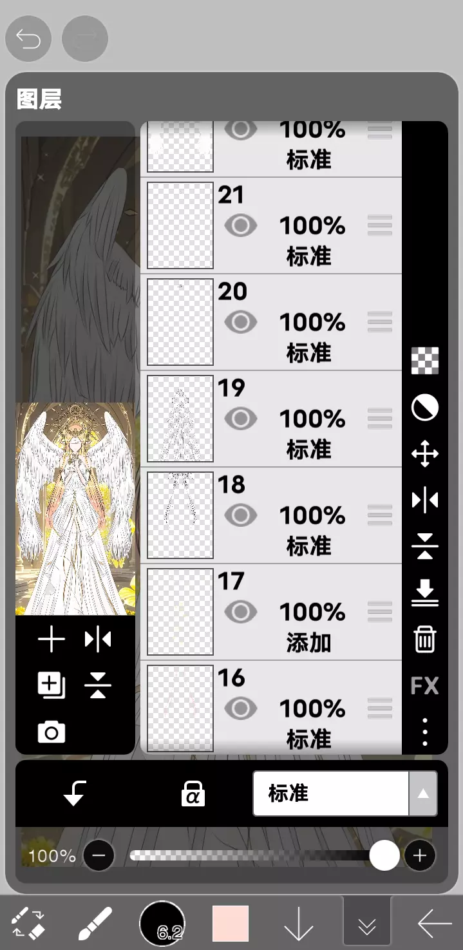The image size is (463, 950).
Task: Increase opacity with the plus button
Action: click(x=420, y=855)
